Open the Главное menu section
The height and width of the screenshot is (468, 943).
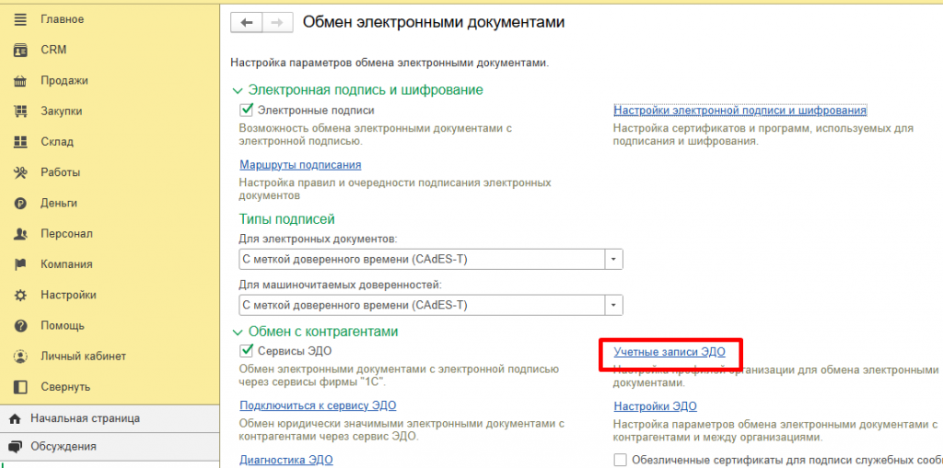click(63, 19)
